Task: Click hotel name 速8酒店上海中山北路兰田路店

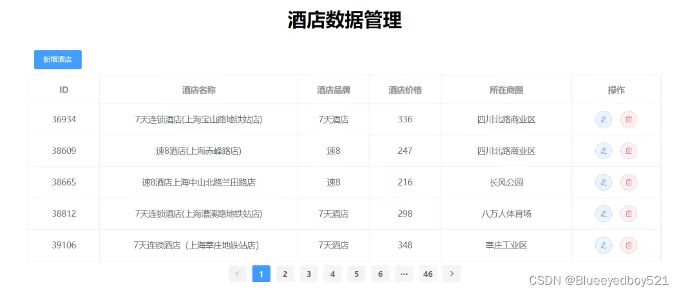Action: click(x=199, y=183)
